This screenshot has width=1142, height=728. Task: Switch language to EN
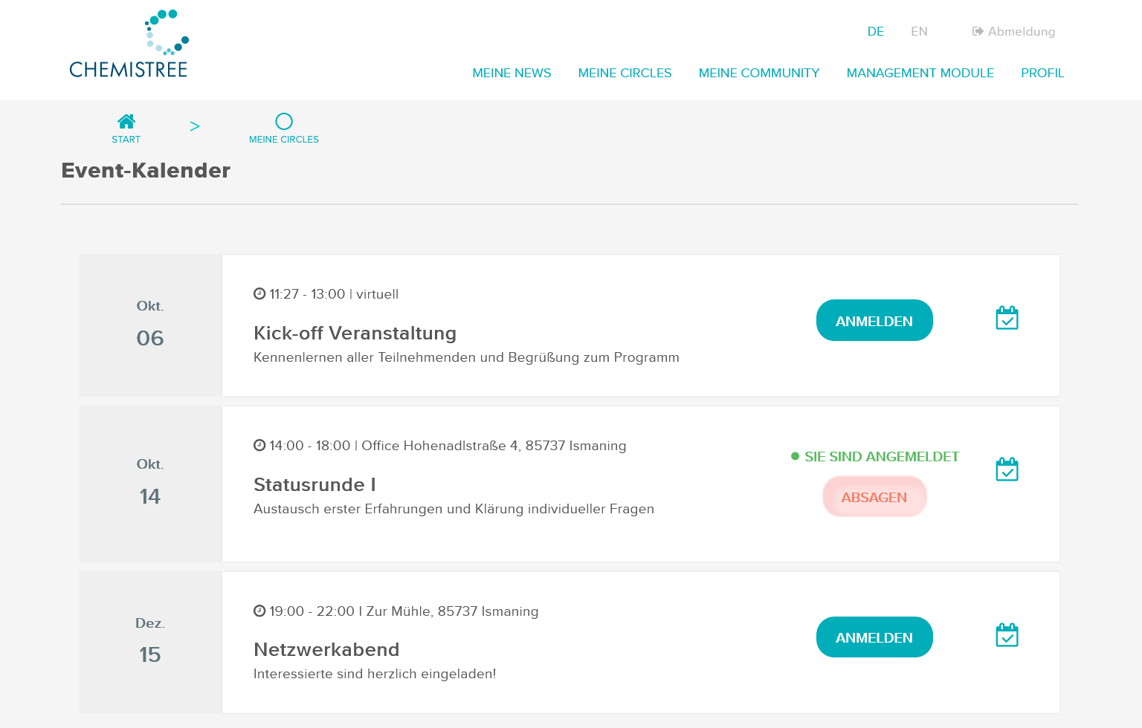tap(919, 31)
